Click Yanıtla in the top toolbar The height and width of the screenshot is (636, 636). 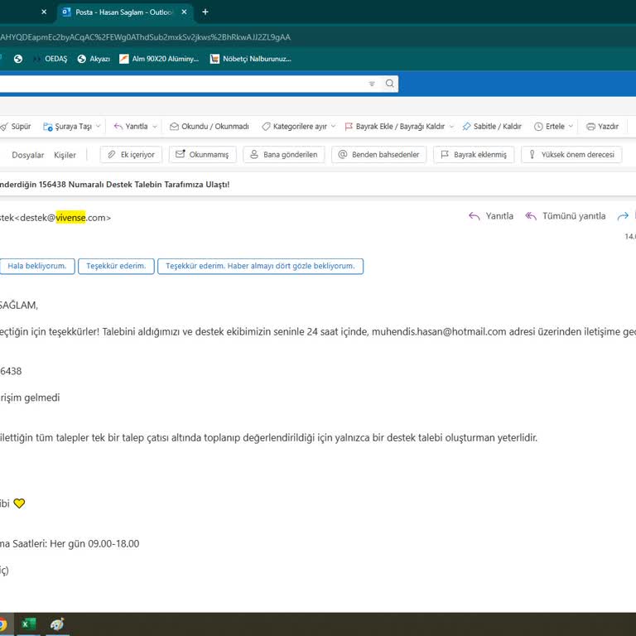pyautogui.click(x=131, y=127)
